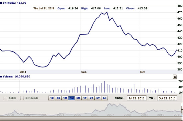Click the FROM date field Jul 21, 2011
The height and width of the screenshot is (121, 183).
[137, 98]
